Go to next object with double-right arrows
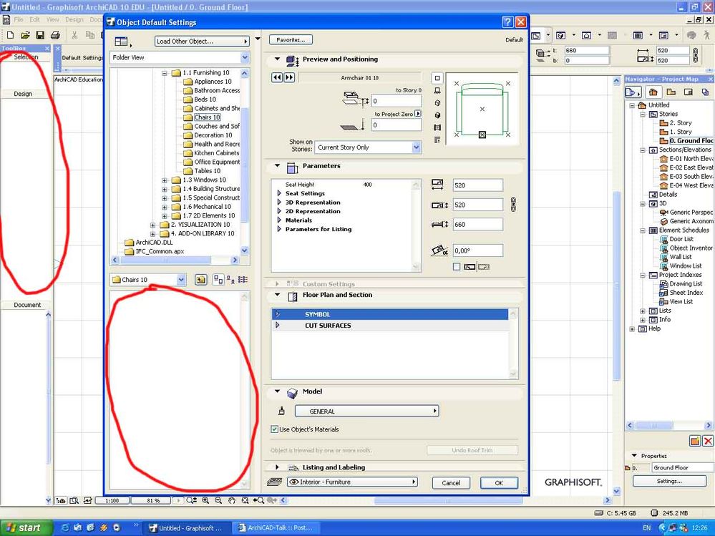This screenshot has height=536, width=715. click(x=289, y=77)
